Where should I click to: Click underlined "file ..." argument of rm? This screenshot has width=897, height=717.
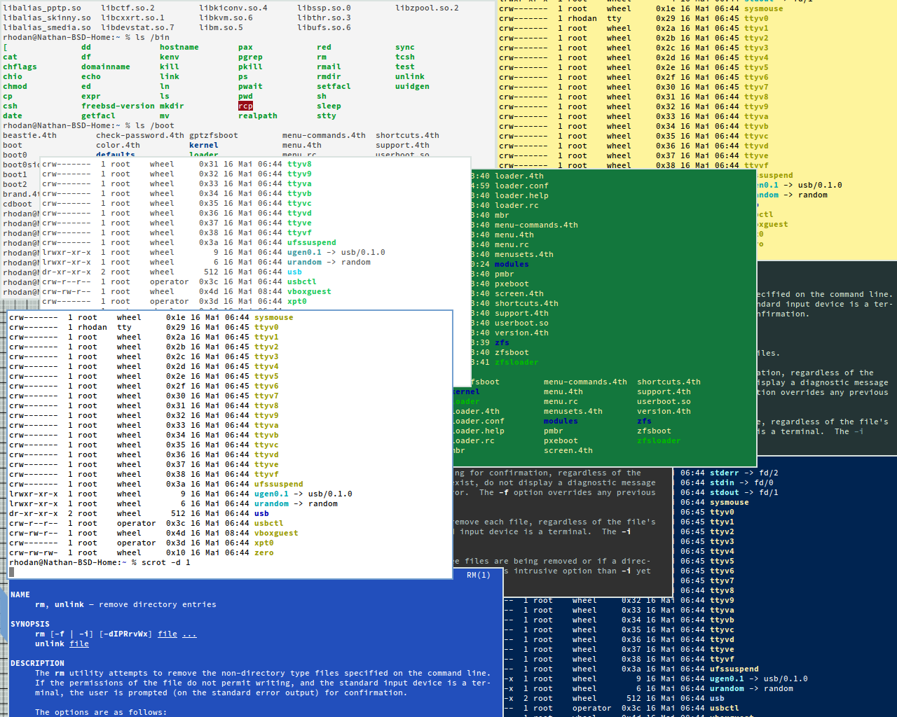point(177,634)
